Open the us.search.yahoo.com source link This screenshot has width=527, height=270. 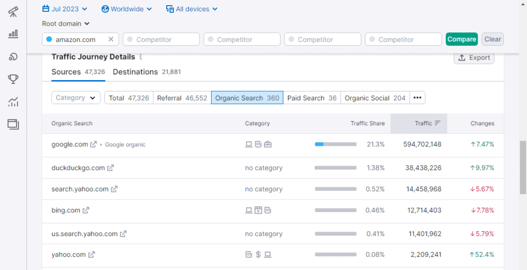pos(84,234)
